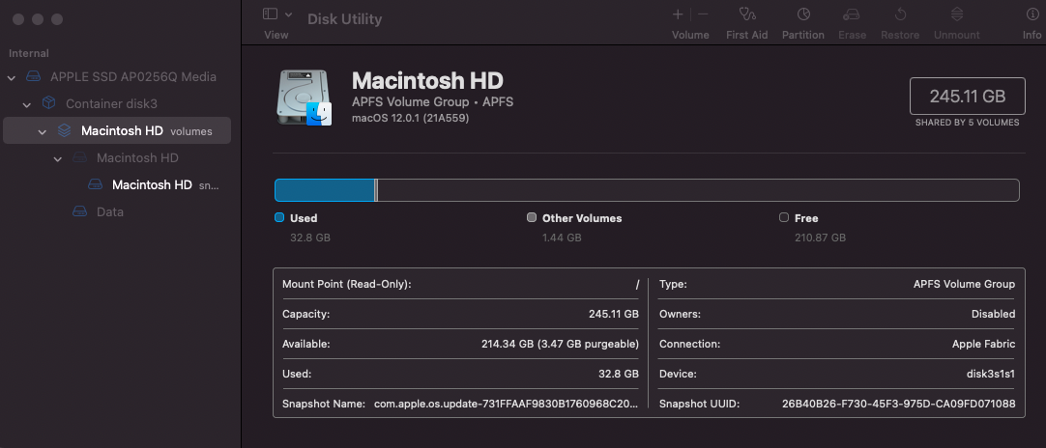This screenshot has width=1046, height=448.
Task: Collapse the Container disk3 chevron
Action: coord(27,104)
